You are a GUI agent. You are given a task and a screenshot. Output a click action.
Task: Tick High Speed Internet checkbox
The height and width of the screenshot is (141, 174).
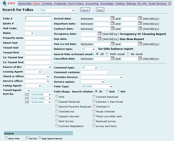click(x=40, y=138)
